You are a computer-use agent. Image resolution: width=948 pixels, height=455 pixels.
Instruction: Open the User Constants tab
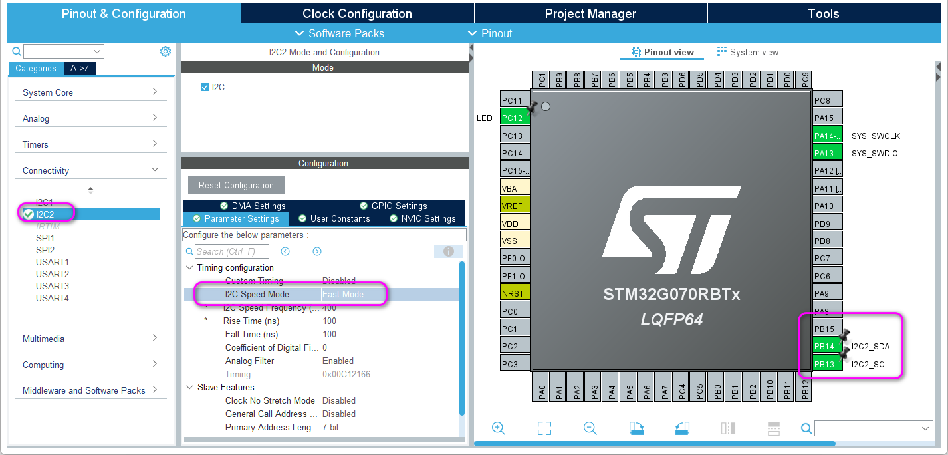[x=334, y=218]
